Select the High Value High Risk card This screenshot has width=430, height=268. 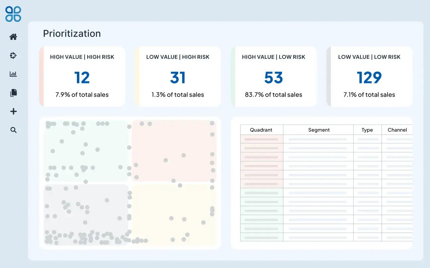(82, 76)
